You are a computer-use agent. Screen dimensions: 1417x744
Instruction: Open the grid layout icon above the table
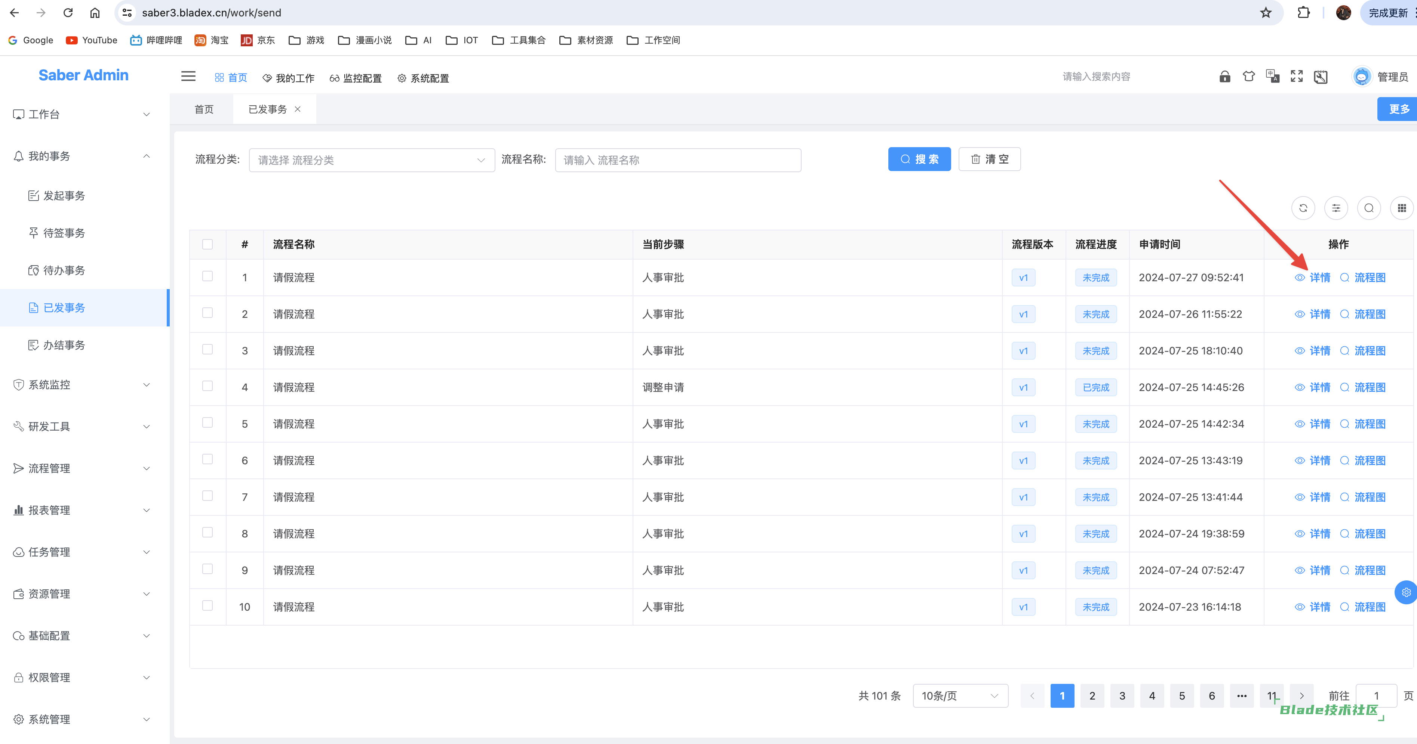coord(1402,208)
